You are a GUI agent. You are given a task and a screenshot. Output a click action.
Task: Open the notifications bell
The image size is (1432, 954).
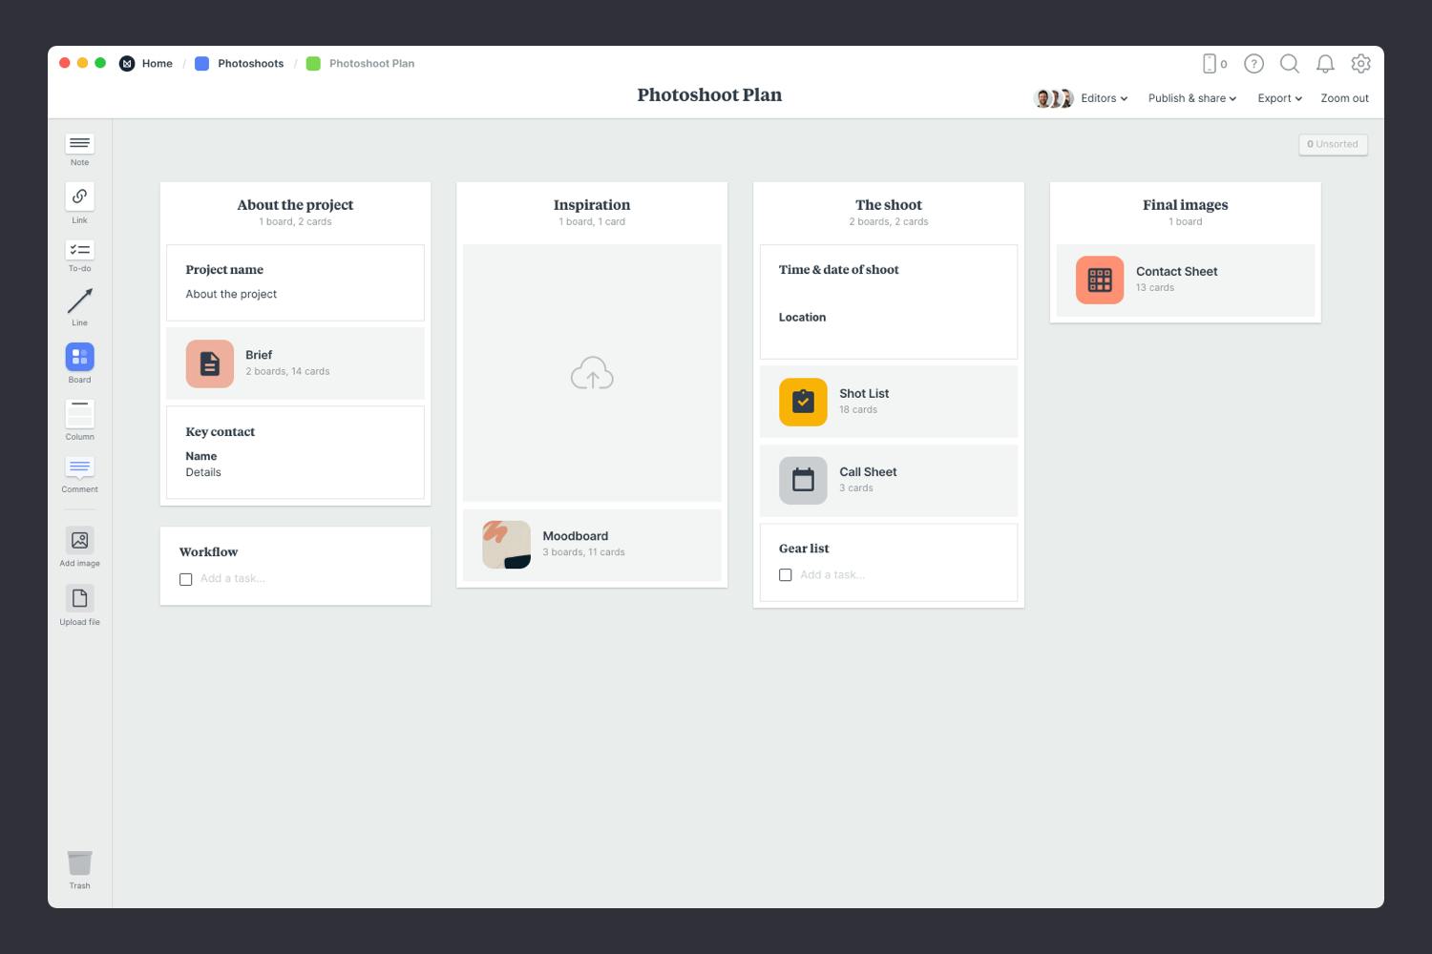(1325, 64)
